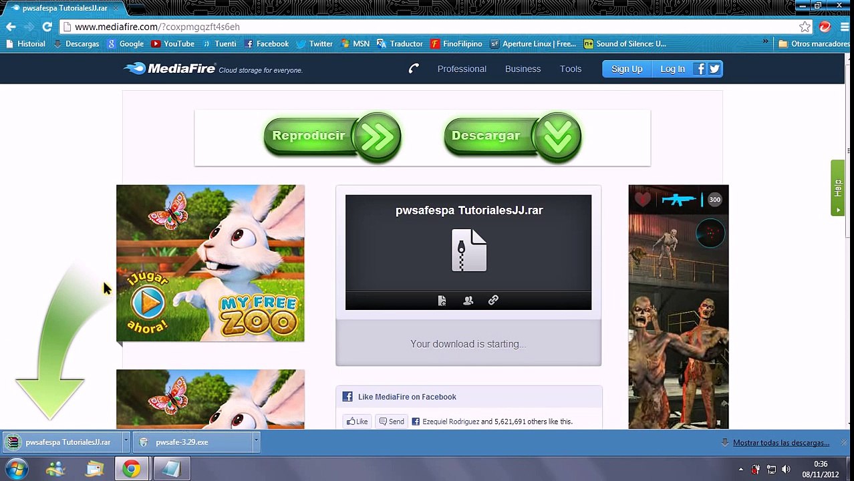Click the network tray icon
854x481 pixels.
pos(770,469)
